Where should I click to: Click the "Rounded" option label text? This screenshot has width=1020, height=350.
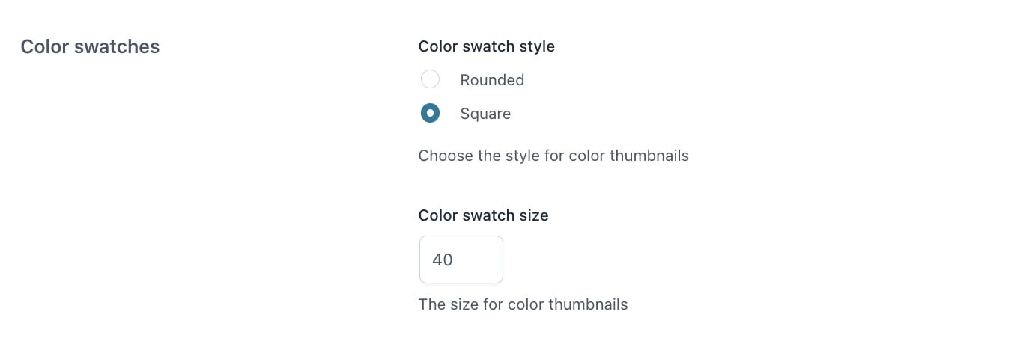[x=492, y=80]
